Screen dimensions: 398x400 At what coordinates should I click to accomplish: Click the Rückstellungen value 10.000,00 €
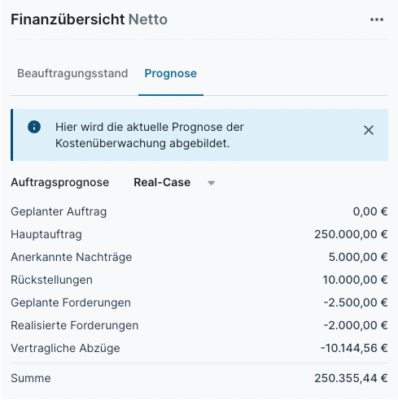(355, 280)
